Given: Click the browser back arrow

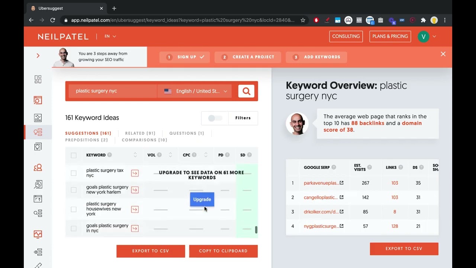Looking at the screenshot, I should (x=31, y=20).
